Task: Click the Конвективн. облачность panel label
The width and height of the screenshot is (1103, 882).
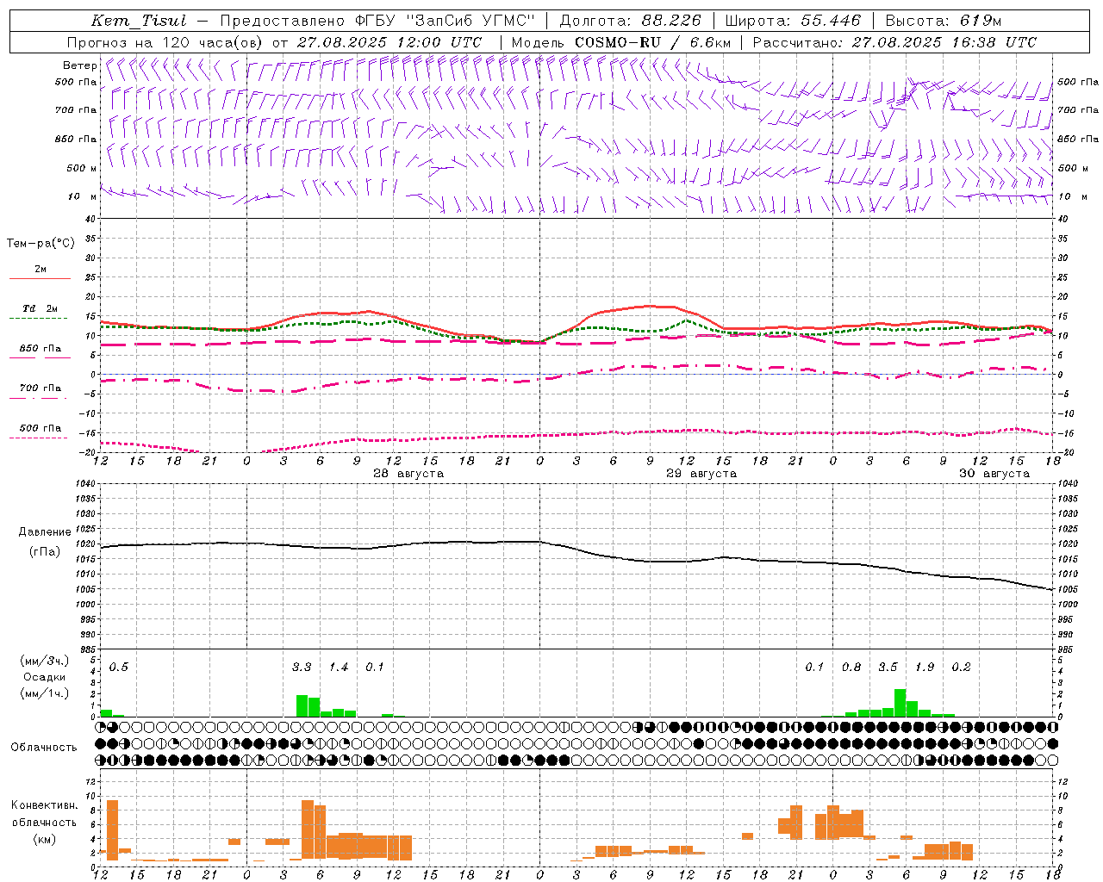Action: [x=44, y=814]
